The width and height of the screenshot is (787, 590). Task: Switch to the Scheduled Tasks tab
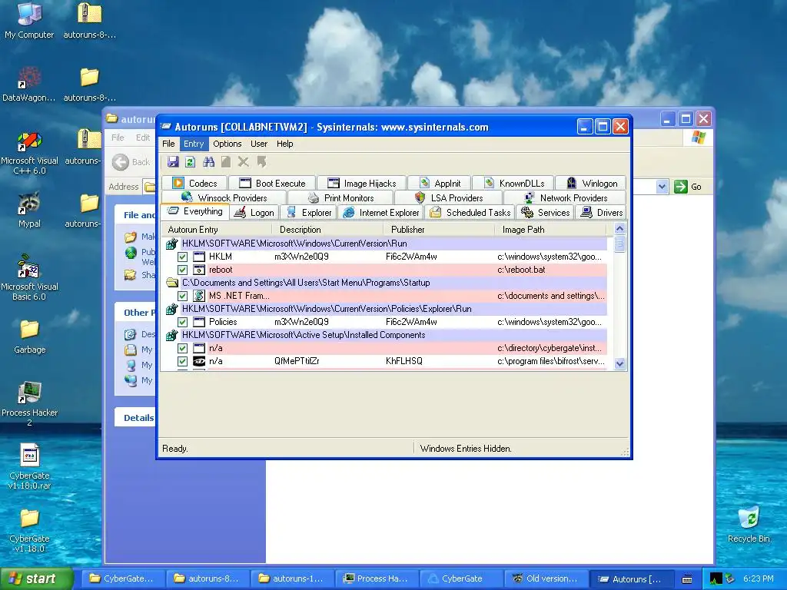pos(470,213)
